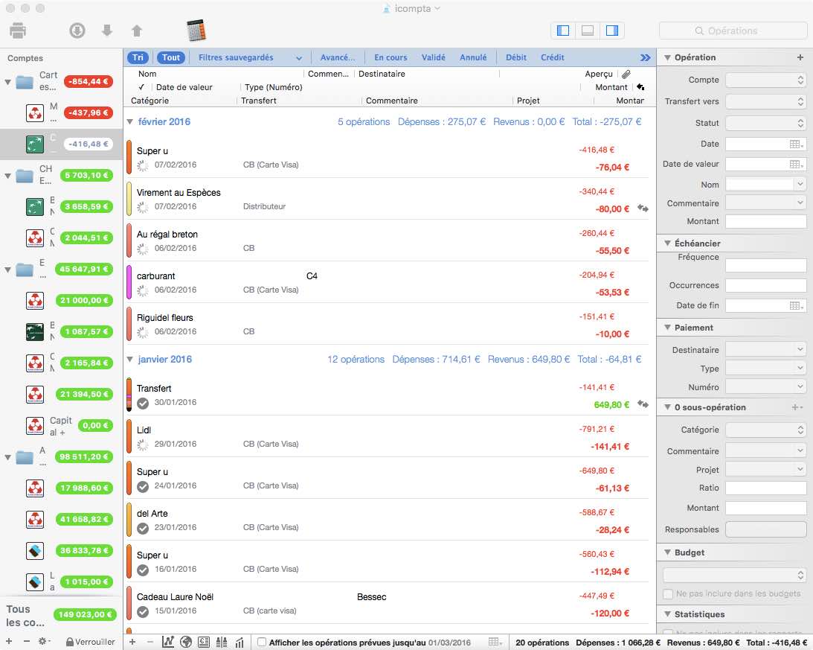Click the circled download arrow icon
The image size is (813, 650).
[x=77, y=31]
